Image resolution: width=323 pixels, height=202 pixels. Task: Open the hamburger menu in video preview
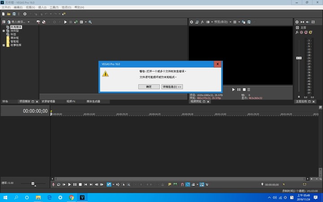coord(249,89)
